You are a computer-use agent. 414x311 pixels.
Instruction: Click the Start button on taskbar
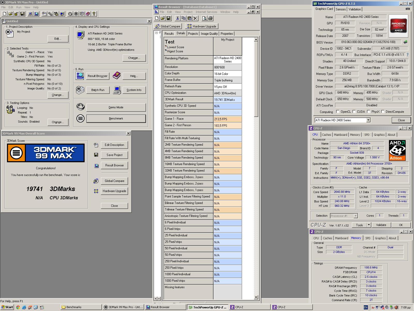(7, 307)
